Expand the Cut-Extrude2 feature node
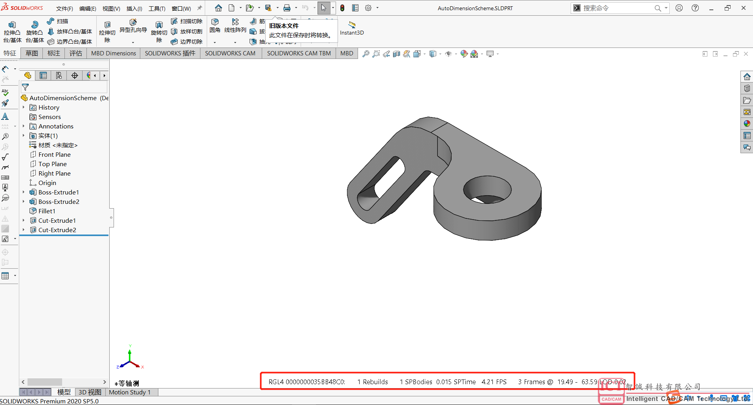This screenshot has height=405, width=753. point(24,230)
